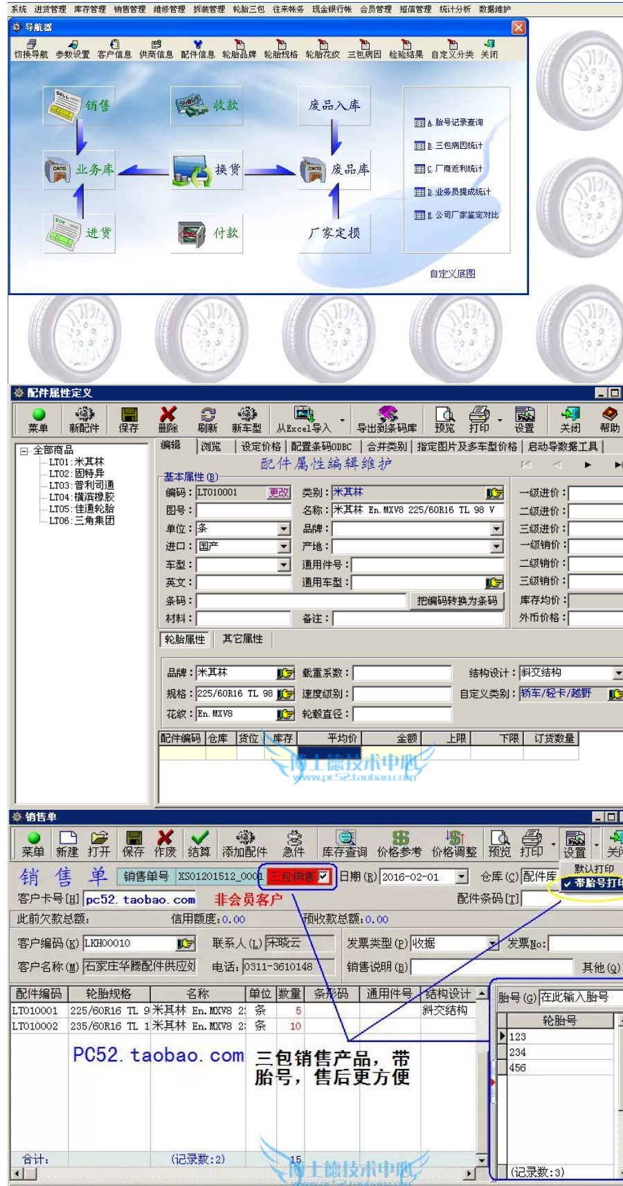The width and height of the screenshot is (623, 1186).
Task: Open 轮胎品牌 from navigator toolbar
Action: tap(240, 49)
